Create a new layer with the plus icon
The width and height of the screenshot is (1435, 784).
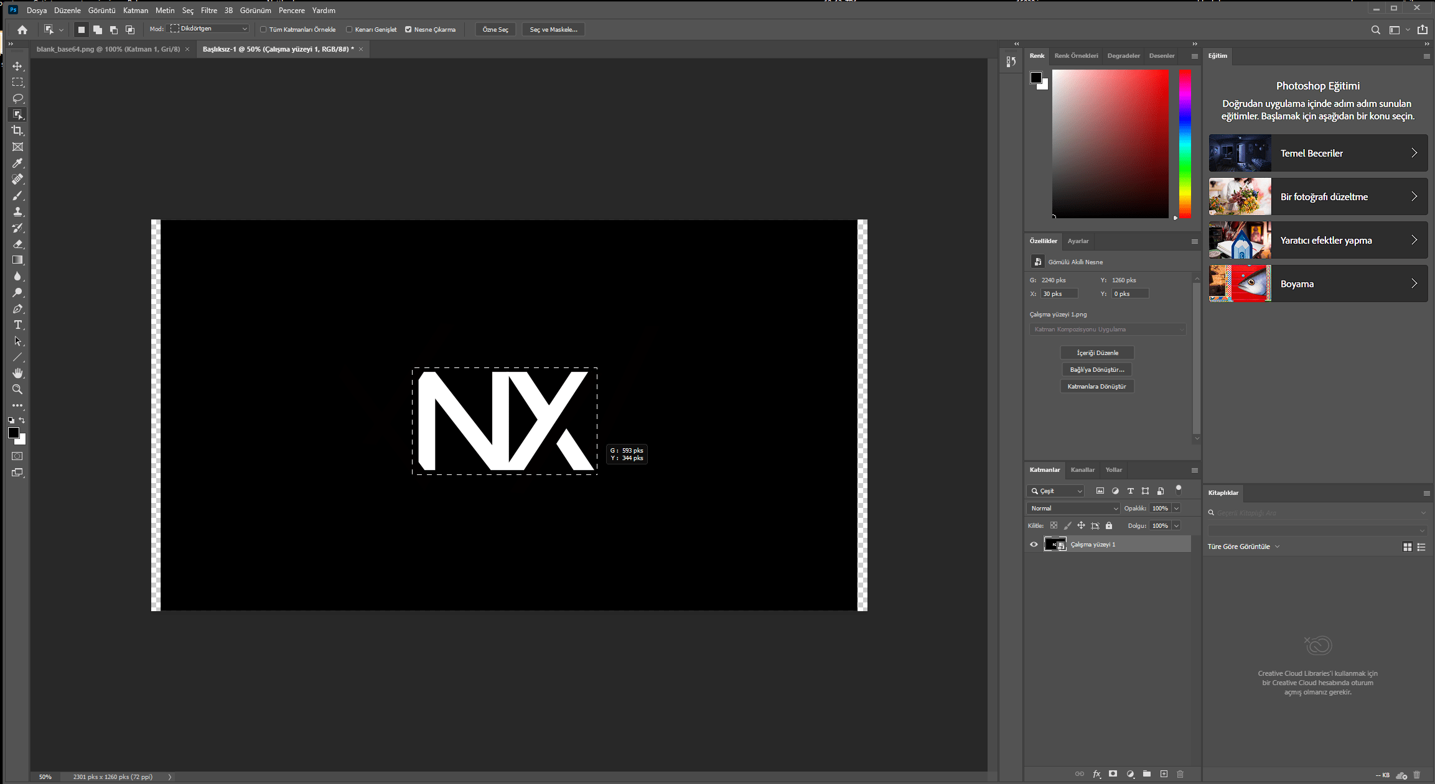coord(1164,774)
